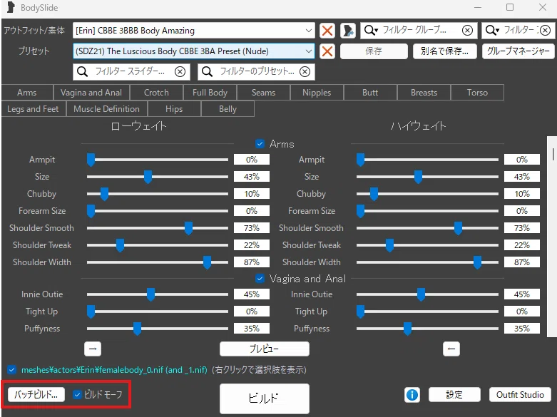Delete the preset with the red X icon
This screenshot has width=557, height=417.
[327, 51]
